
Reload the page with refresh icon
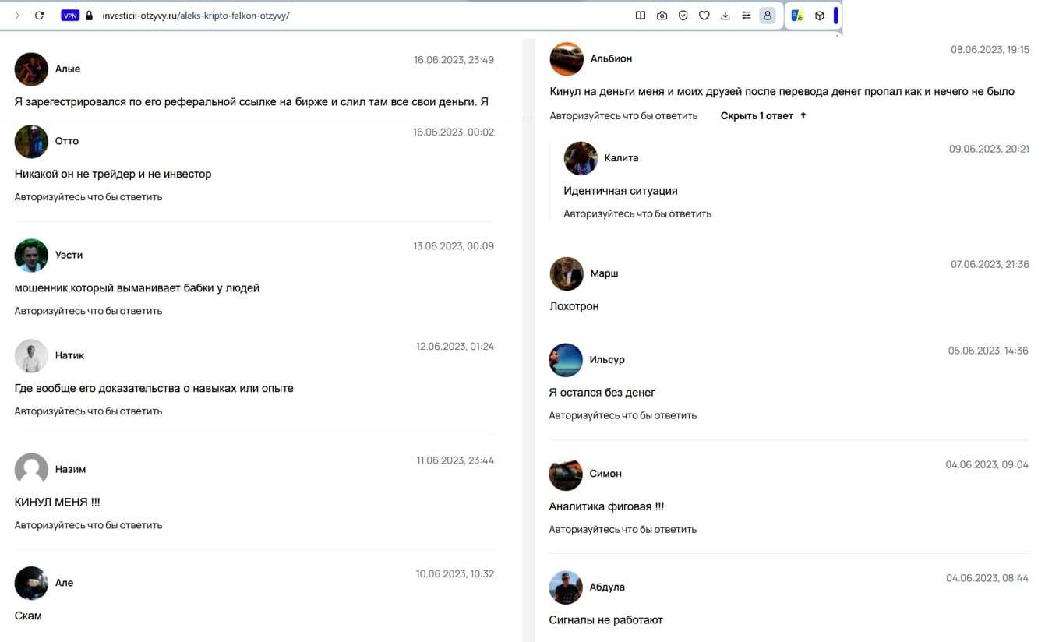(x=39, y=16)
